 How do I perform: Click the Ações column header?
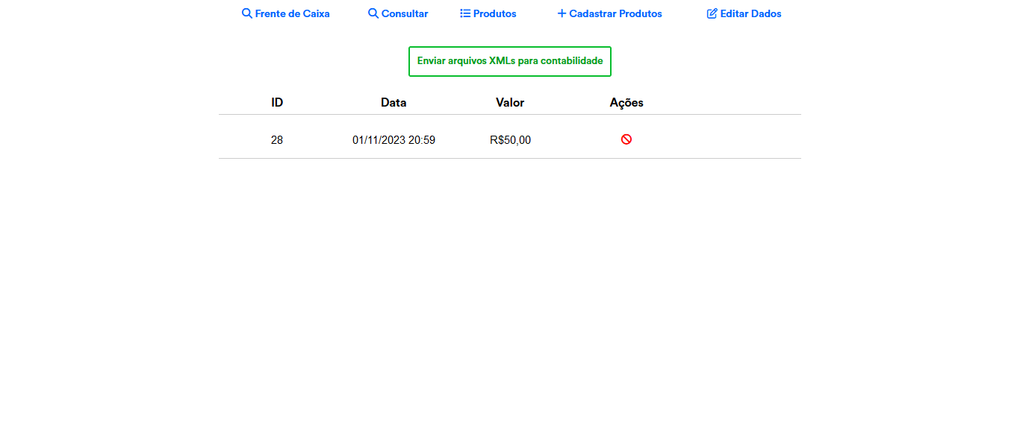pyautogui.click(x=626, y=103)
